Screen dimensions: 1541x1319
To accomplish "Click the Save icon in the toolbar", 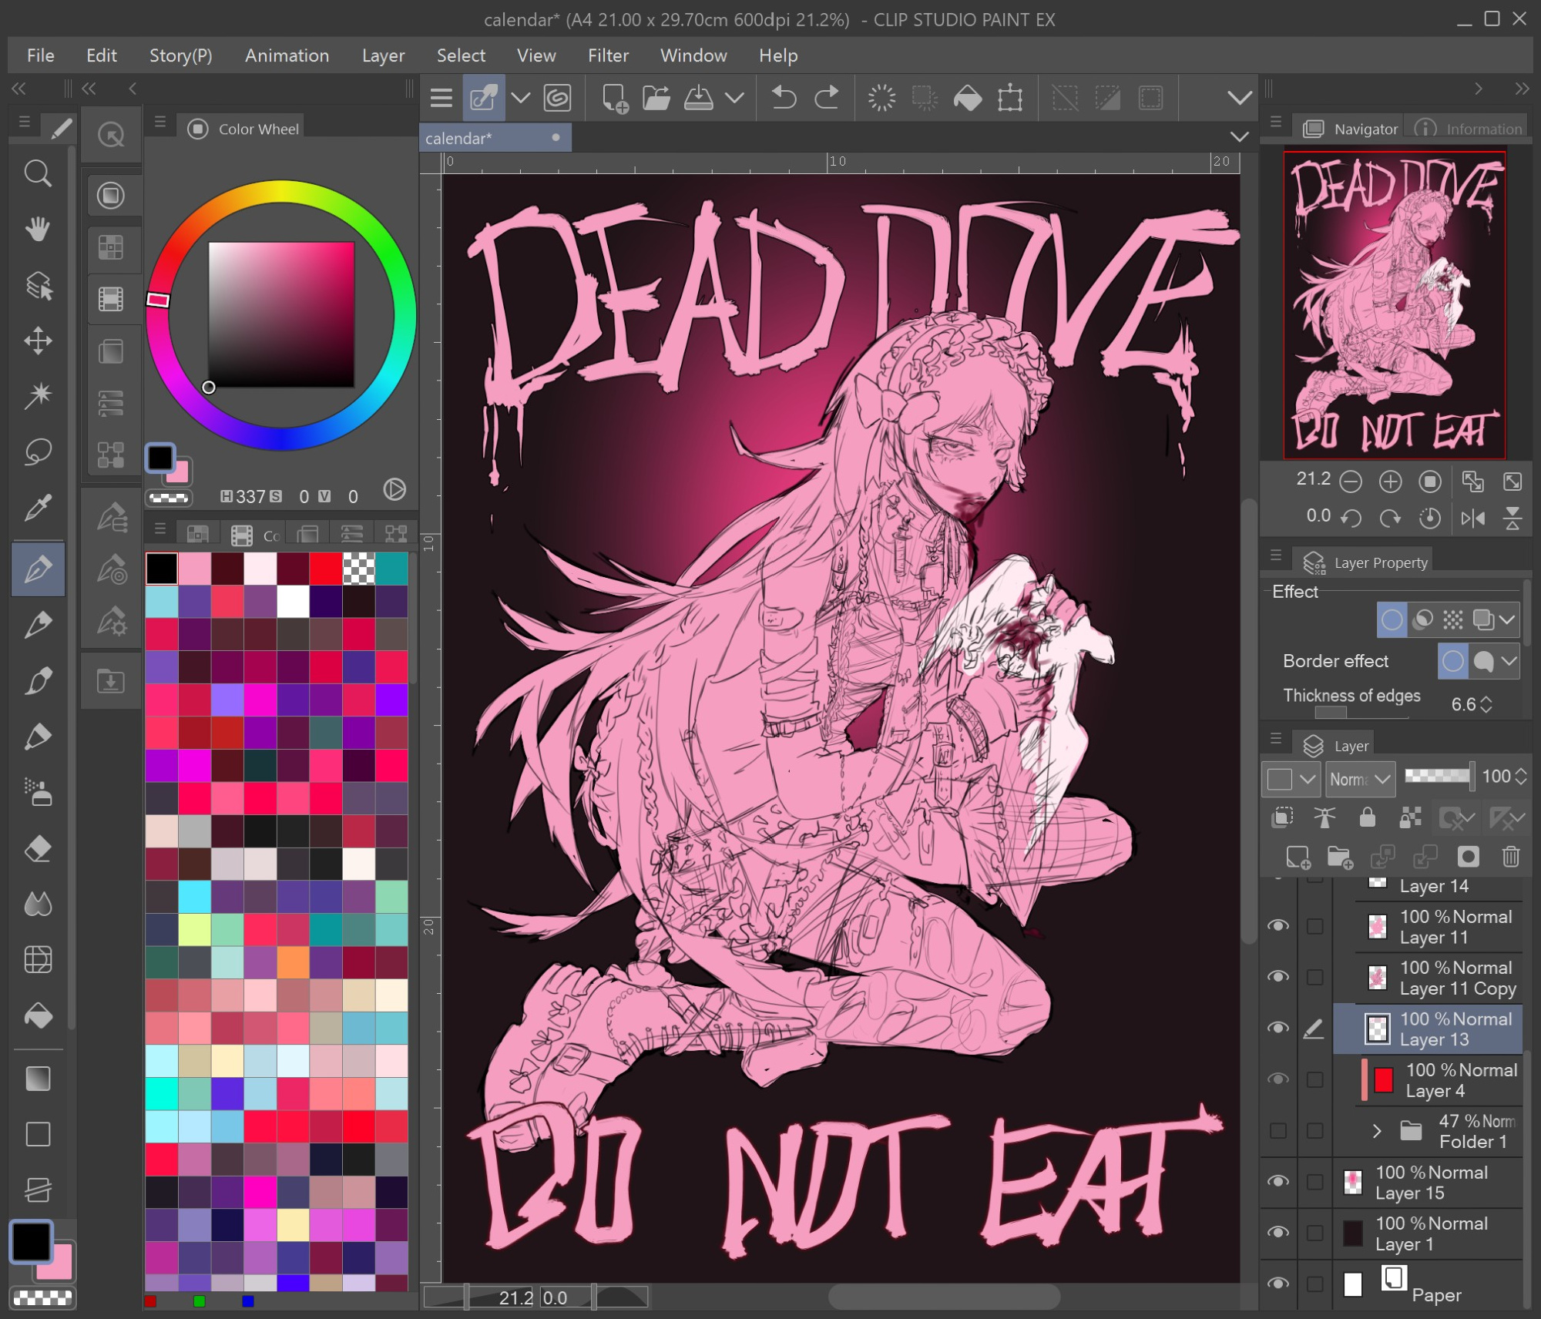I will pyautogui.click(x=698, y=98).
